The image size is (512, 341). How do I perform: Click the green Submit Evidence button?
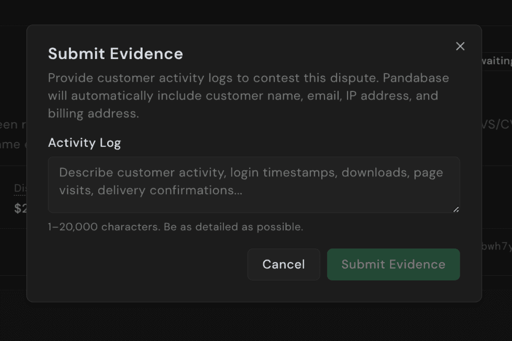pos(393,264)
